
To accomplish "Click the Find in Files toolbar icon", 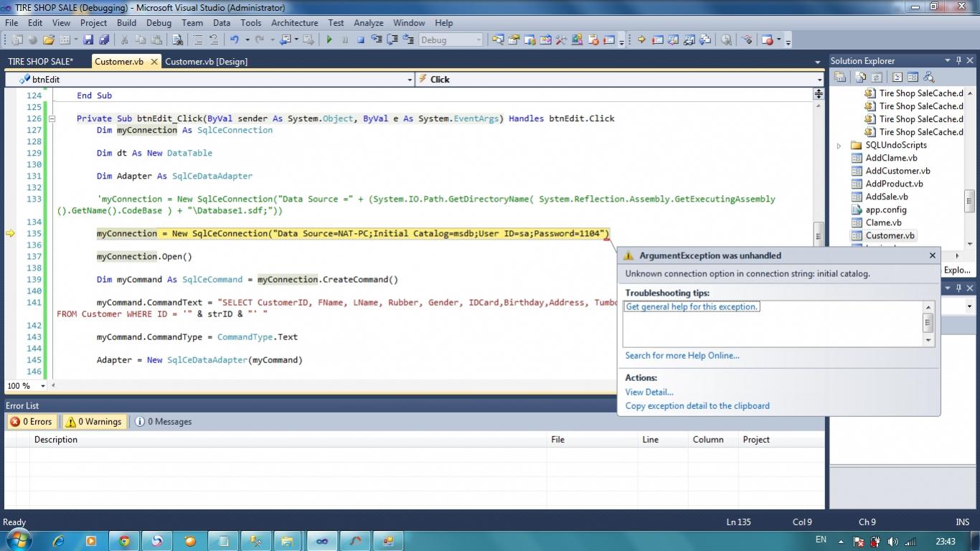I will (177, 40).
